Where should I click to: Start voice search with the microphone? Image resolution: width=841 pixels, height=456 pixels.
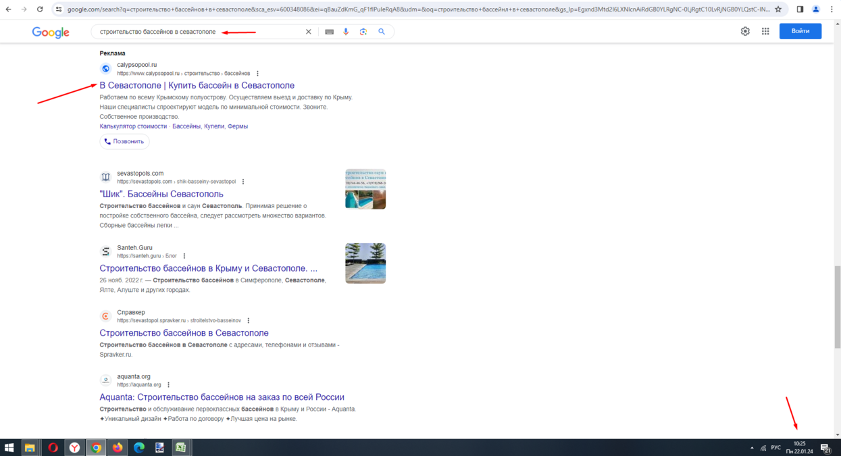click(x=346, y=32)
